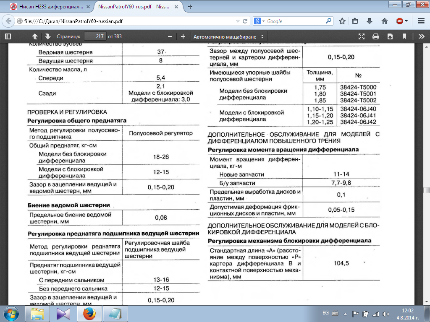
Task: Select part number 38424-06J42
Action: point(358,122)
